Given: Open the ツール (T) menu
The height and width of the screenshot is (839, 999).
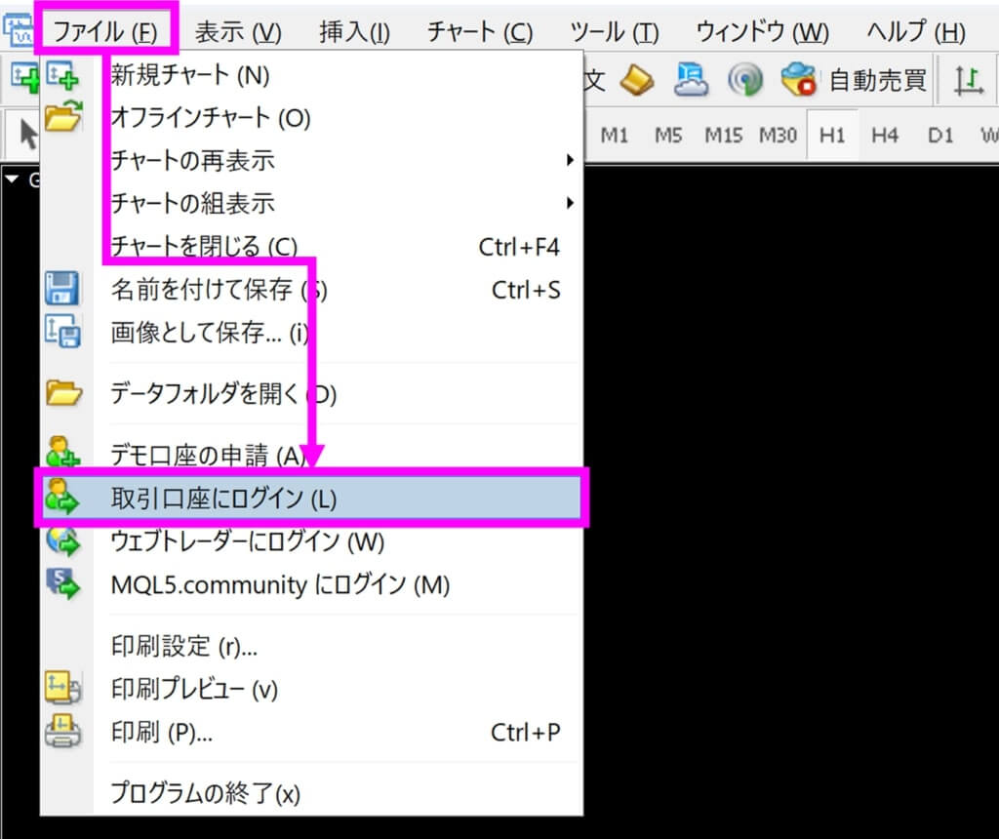Looking at the screenshot, I should point(615,32).
